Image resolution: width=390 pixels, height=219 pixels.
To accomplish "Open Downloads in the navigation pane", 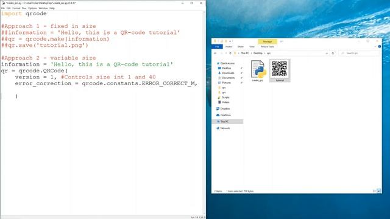I will click(x=228, y=73).
